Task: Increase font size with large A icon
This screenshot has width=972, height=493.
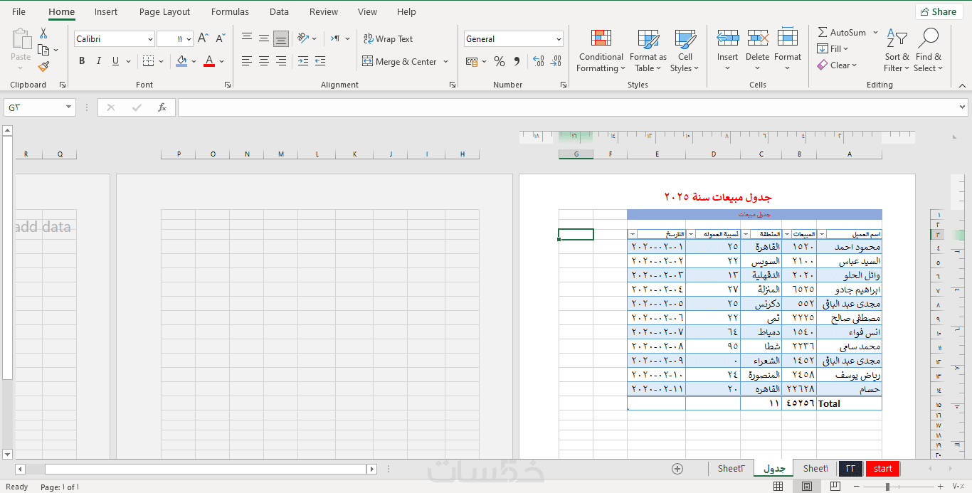Action: pos(204,38)
